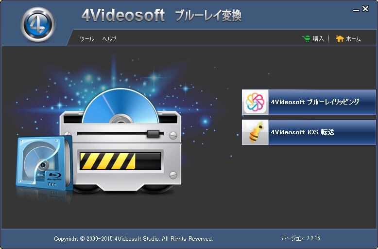Click the yellow striped progress bar

click(x=107, y=161)
